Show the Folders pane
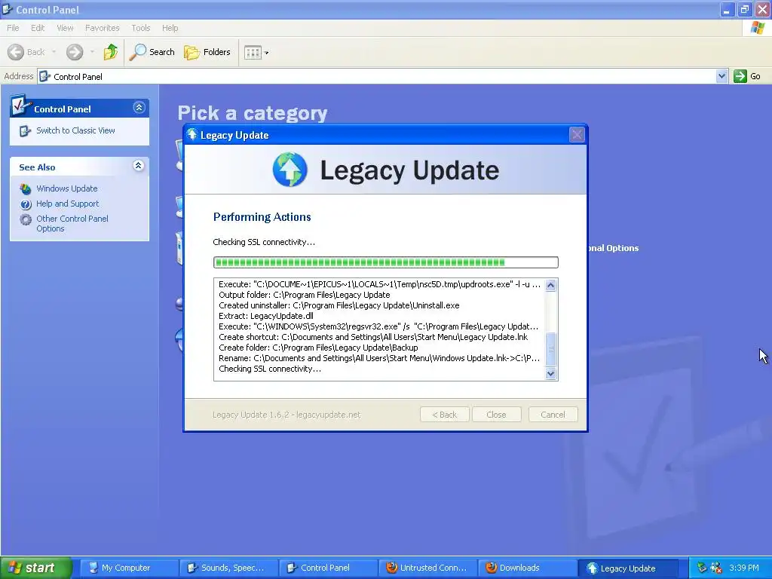The width and height of the screenshot is (772, 579). [207, 52]
